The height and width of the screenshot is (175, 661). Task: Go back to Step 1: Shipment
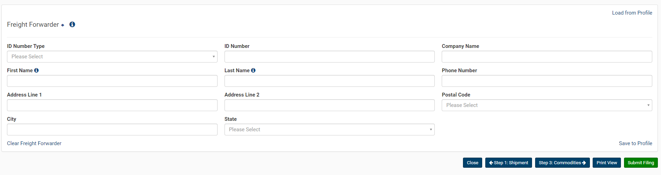[x=508, y=163]
